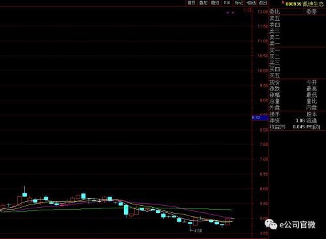This screenshot has height=239, width=326.
Task: Click the small diamond icon beside red square
Action: coord(244,10)
